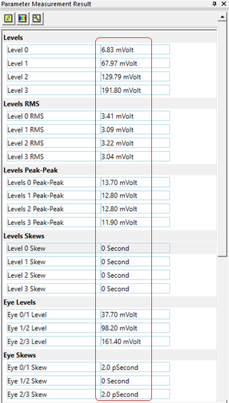
Task: Click the Eye Skews section header
Action: (20, 355)
